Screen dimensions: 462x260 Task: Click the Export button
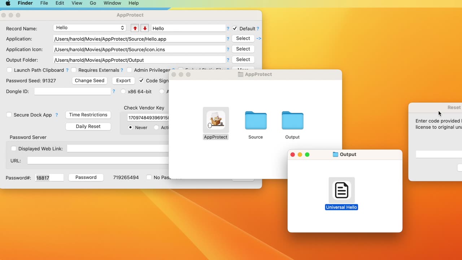pyautogui.click(x=123, y=81)
